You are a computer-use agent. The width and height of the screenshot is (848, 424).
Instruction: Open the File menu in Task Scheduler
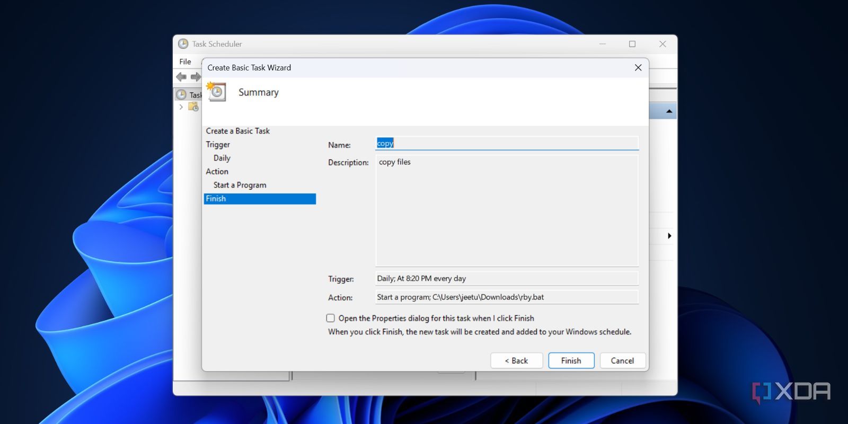click(x=185, y=61)
